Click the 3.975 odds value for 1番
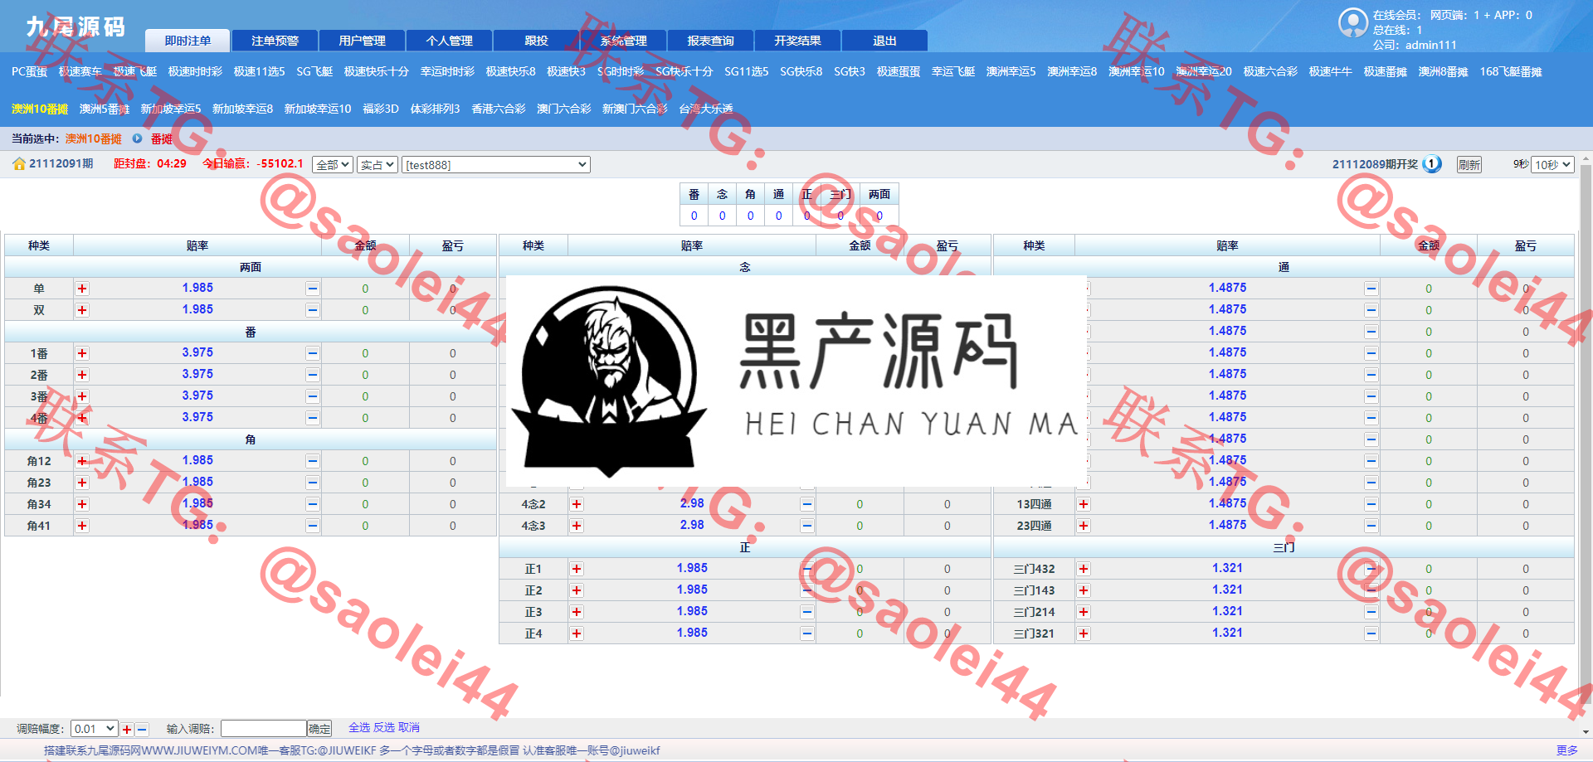 click(197, 352)
